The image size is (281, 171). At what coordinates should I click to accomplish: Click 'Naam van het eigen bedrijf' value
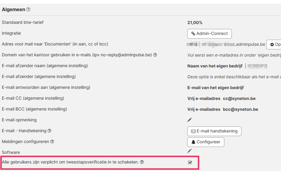click(215, 66)
